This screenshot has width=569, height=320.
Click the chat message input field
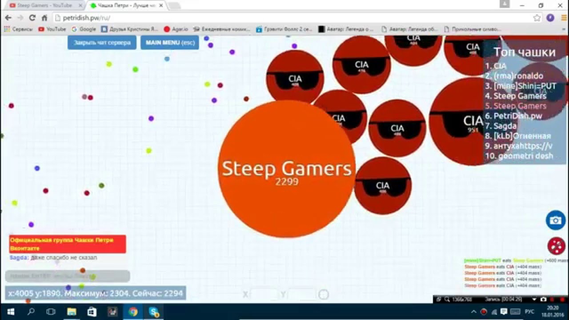point(68,276)
